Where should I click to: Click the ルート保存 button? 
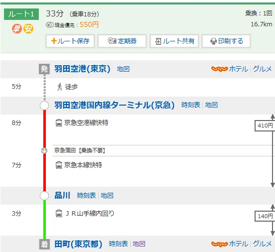(70, 41)
